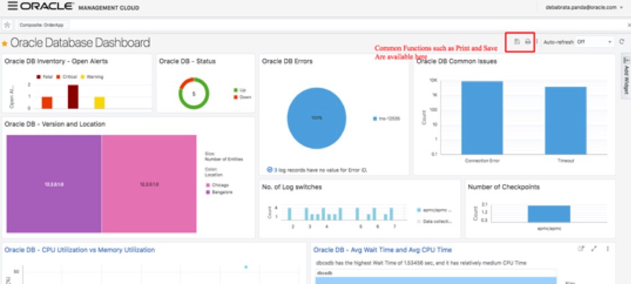Click the star icon beside the Composite filter
Screen dimensions: 631x284
coord(7,25)
